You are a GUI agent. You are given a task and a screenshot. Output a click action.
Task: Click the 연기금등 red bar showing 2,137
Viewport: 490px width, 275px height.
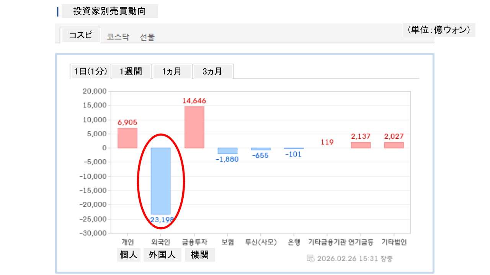point(361,145)
